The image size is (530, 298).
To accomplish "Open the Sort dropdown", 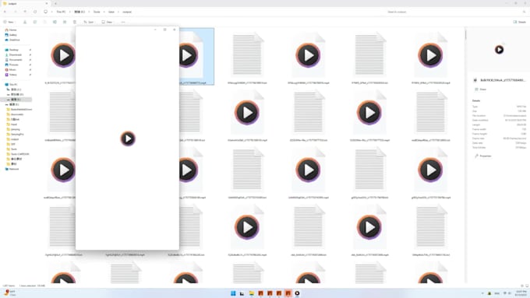I will [89, 22].
